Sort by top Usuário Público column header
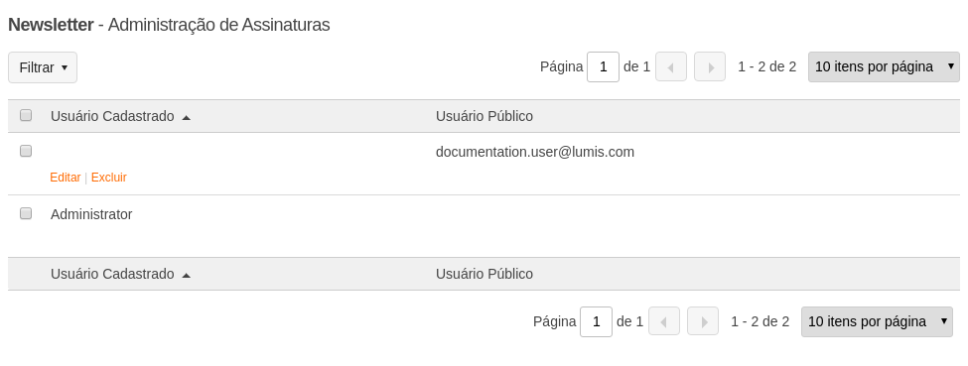 484,116
